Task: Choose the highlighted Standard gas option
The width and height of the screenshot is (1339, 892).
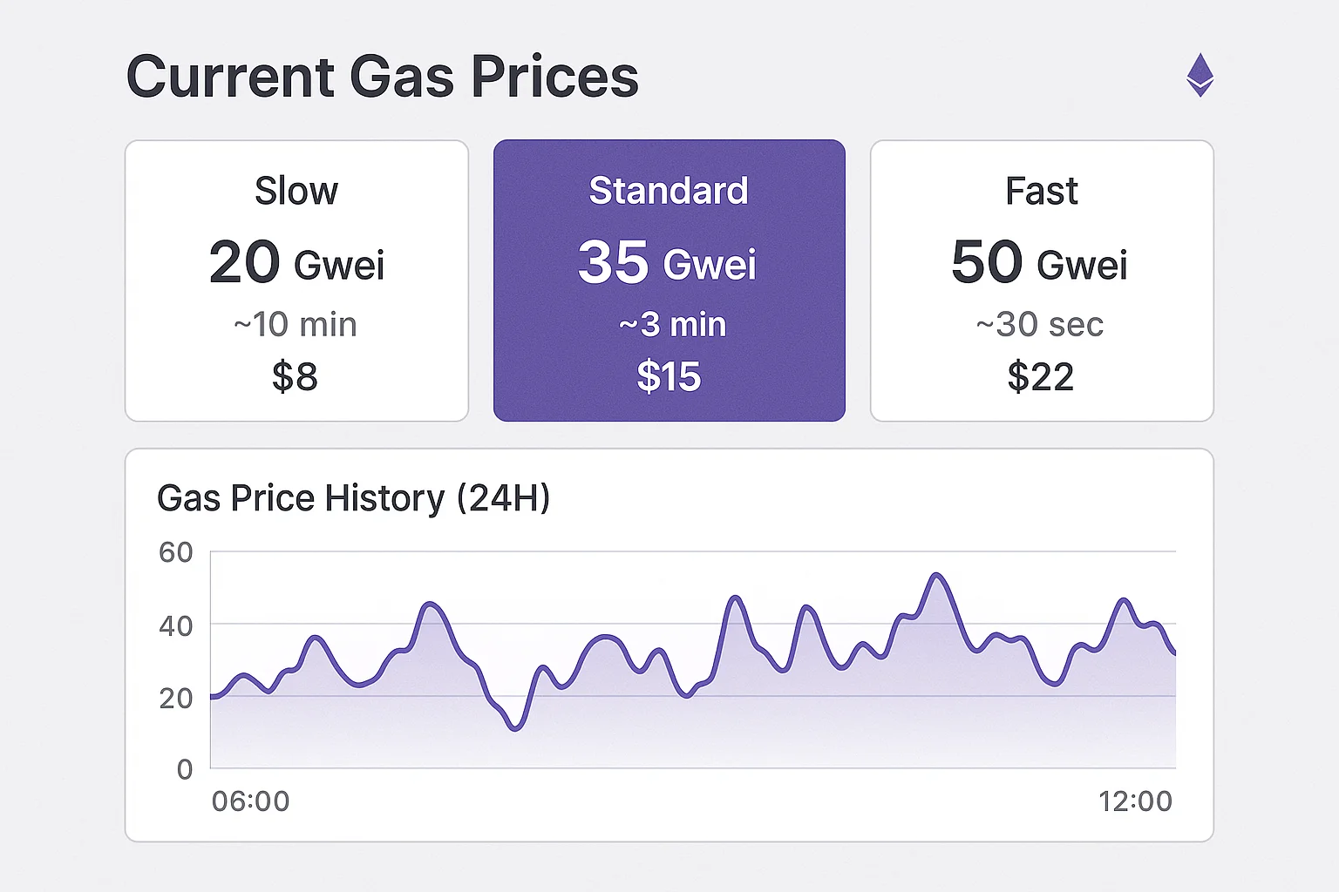Action: click(x=669, y=280)
